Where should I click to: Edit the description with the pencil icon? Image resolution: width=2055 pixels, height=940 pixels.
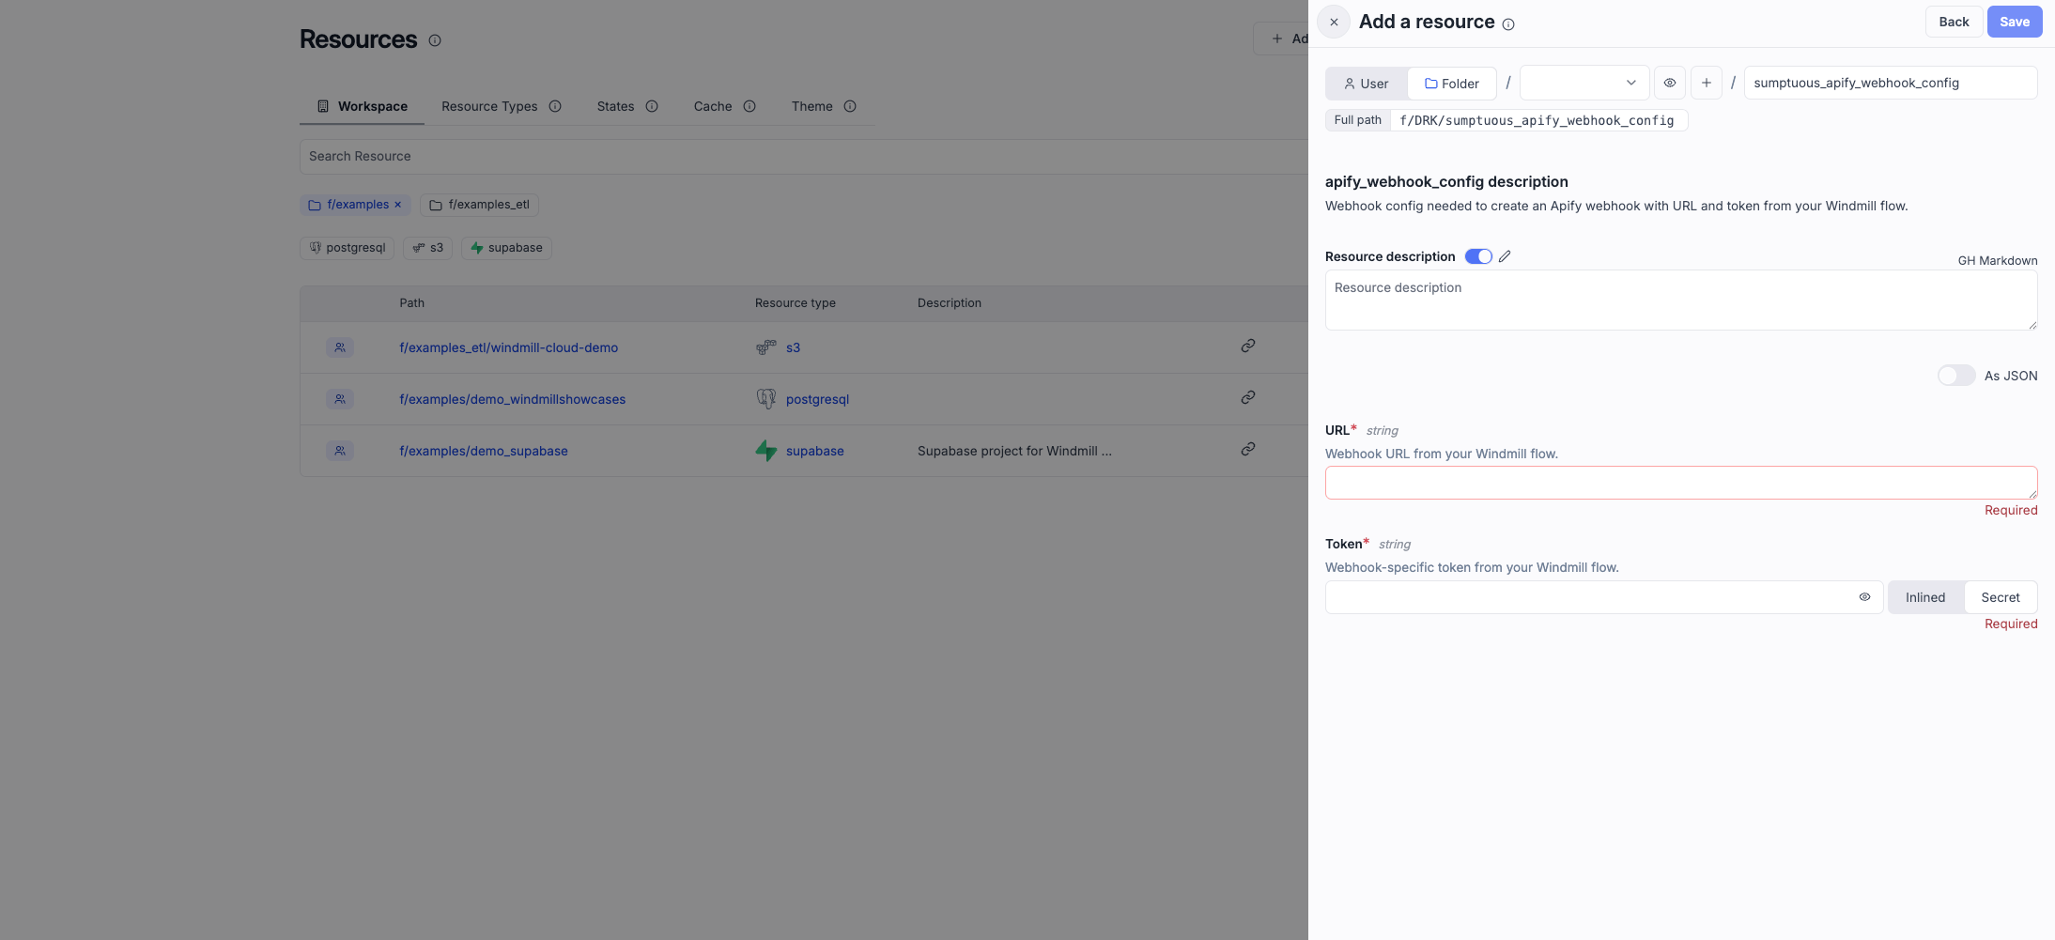tap(1504, 255)
